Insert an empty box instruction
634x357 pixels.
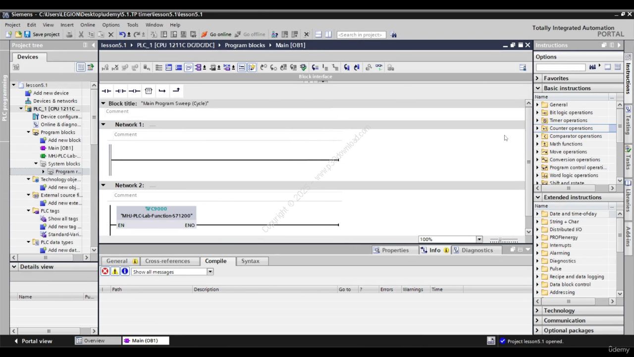pos(148,91)
